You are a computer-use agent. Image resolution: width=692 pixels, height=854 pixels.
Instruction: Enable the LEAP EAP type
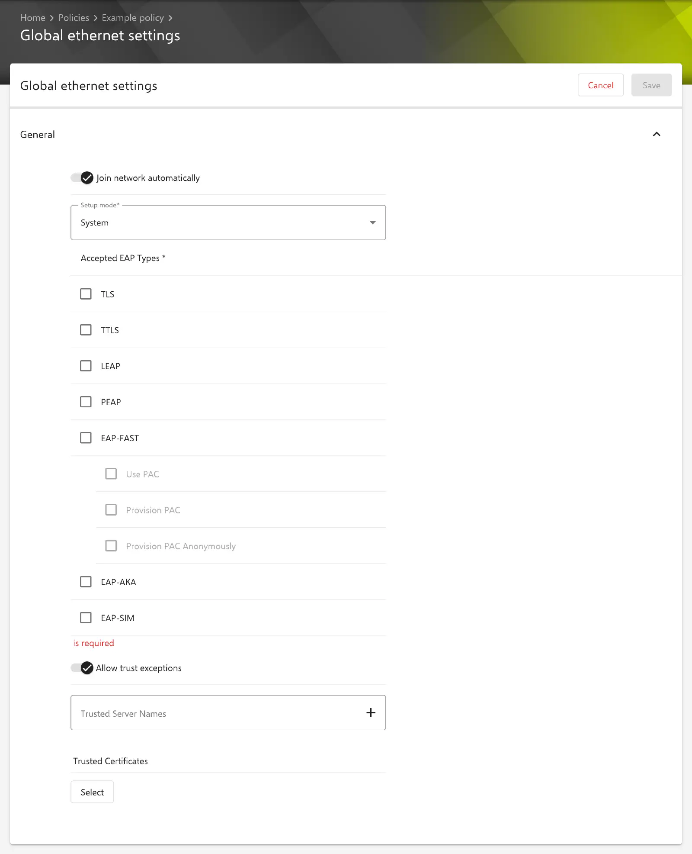(x=86, y=366)
